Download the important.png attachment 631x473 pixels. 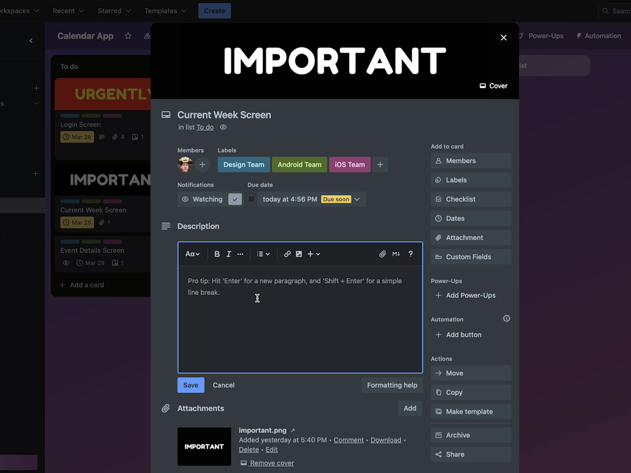click(386, 440)
